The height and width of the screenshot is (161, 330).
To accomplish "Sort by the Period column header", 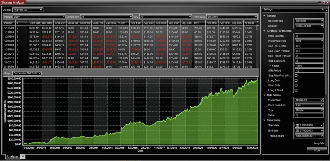I will (x=9, y=23).
